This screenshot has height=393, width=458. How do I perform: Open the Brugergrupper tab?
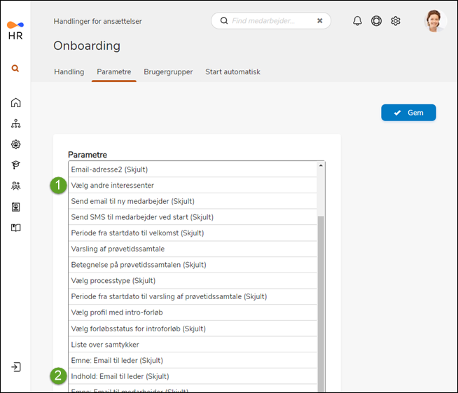point(169,71)
